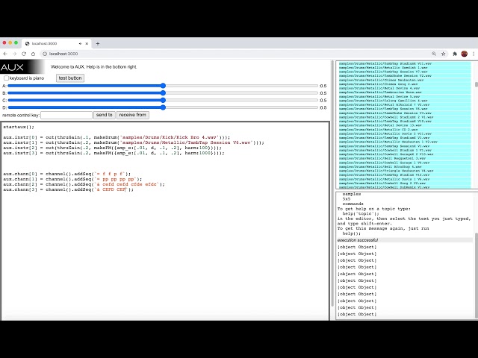
Task: Click the aux.chann[2] cefd sequence line
Action: (x=84, y=184)
